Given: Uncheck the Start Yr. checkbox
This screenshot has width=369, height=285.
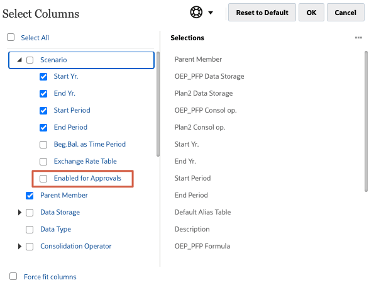Looking at the screenshot, I should click(43, 77).
